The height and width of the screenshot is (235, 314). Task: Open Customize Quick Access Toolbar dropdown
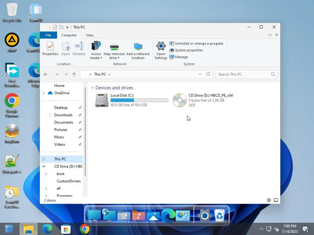[67, 27]
